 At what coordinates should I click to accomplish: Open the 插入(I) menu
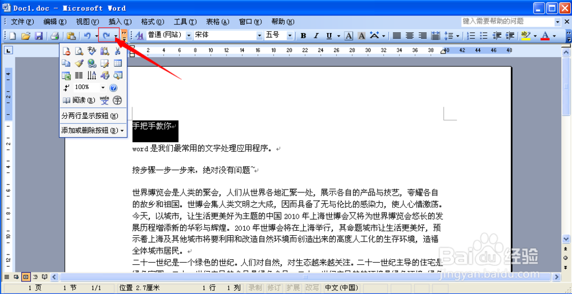click(120, 22)
